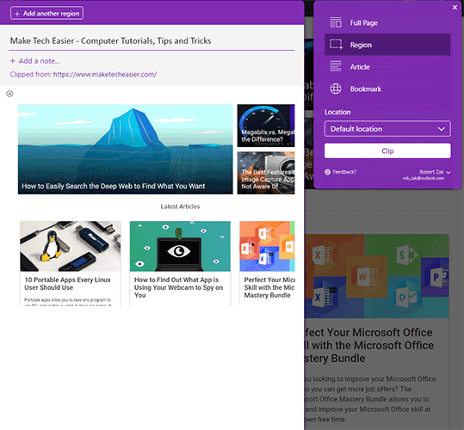The image size is (464, 430).
Task: Click 'Latest Articles' heading text
Action: pyautogui.click(x=180, y=206)
